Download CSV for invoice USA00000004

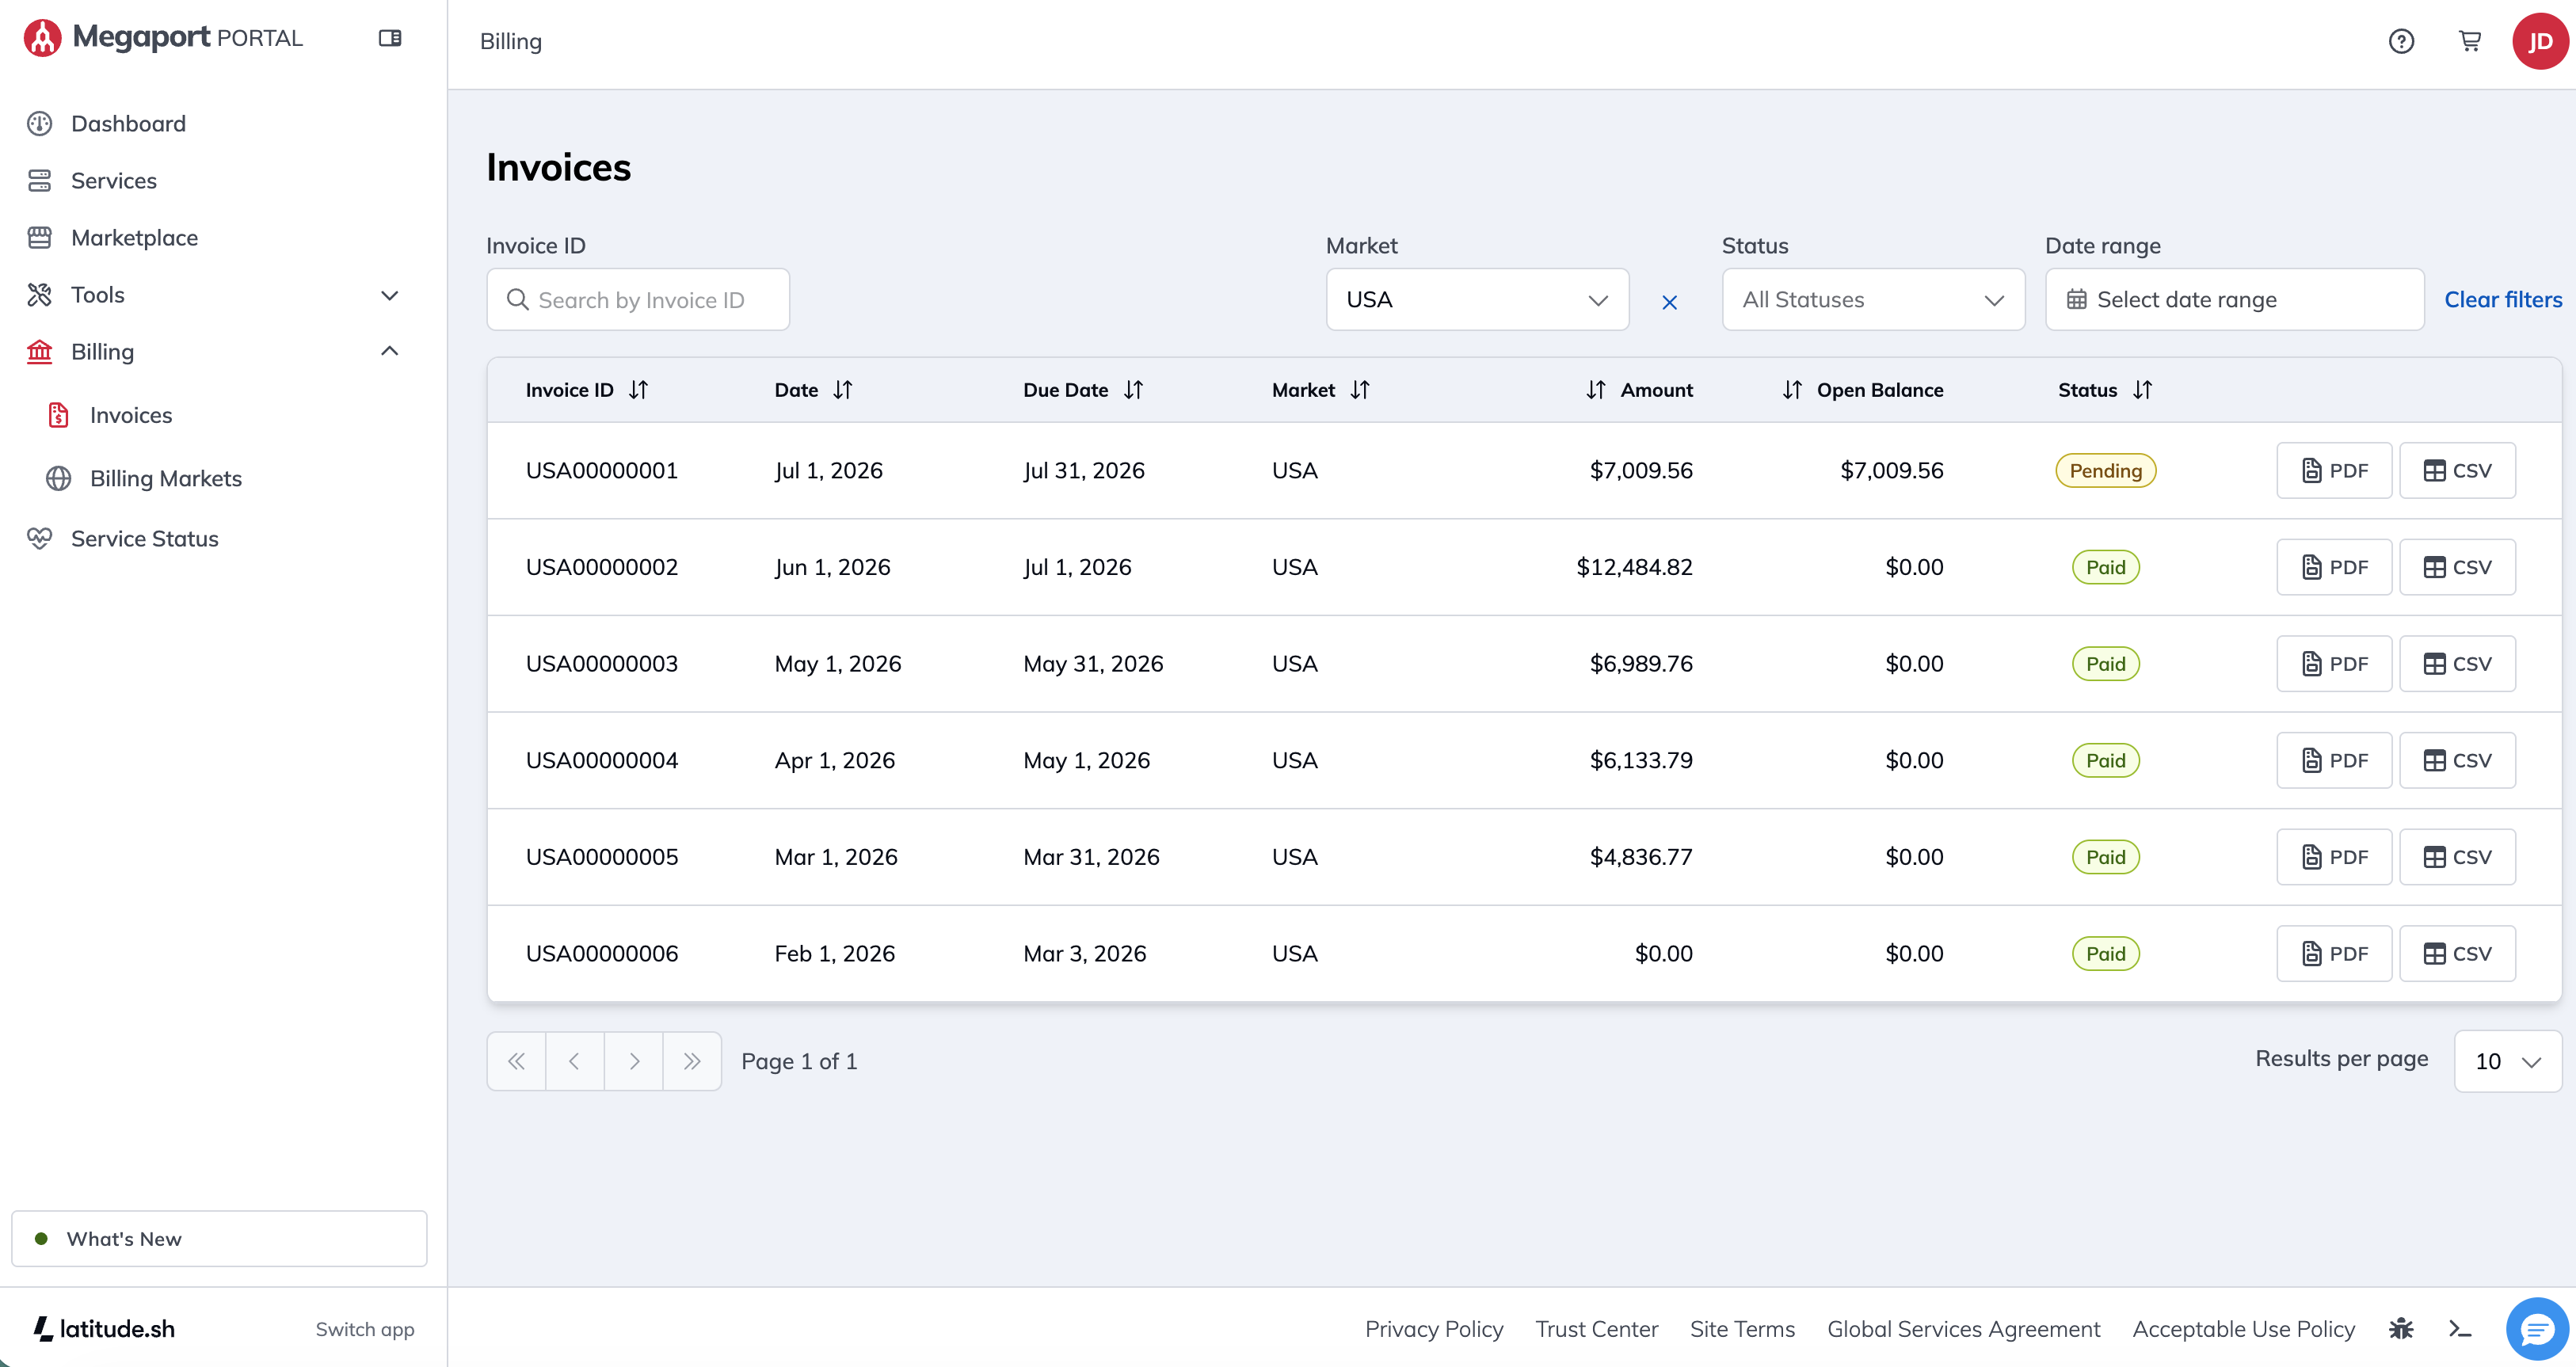point(2457,761)
